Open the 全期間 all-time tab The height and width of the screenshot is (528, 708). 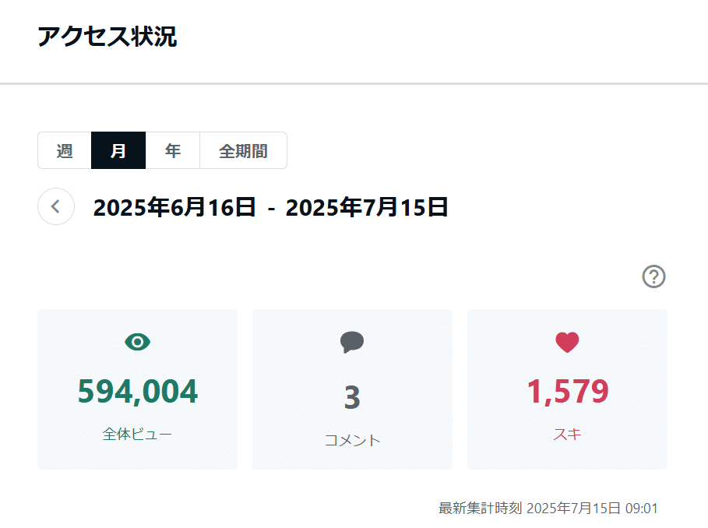point(243,150)
